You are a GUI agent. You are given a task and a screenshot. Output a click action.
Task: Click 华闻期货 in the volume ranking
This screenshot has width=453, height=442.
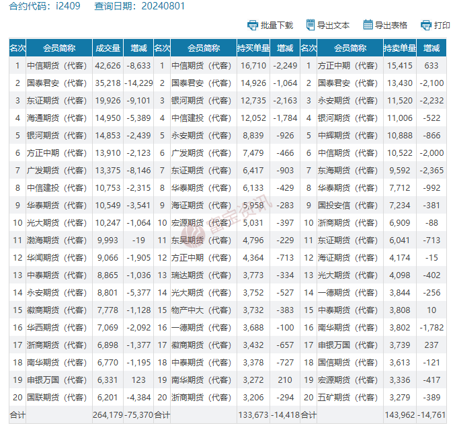click(56, 257)
